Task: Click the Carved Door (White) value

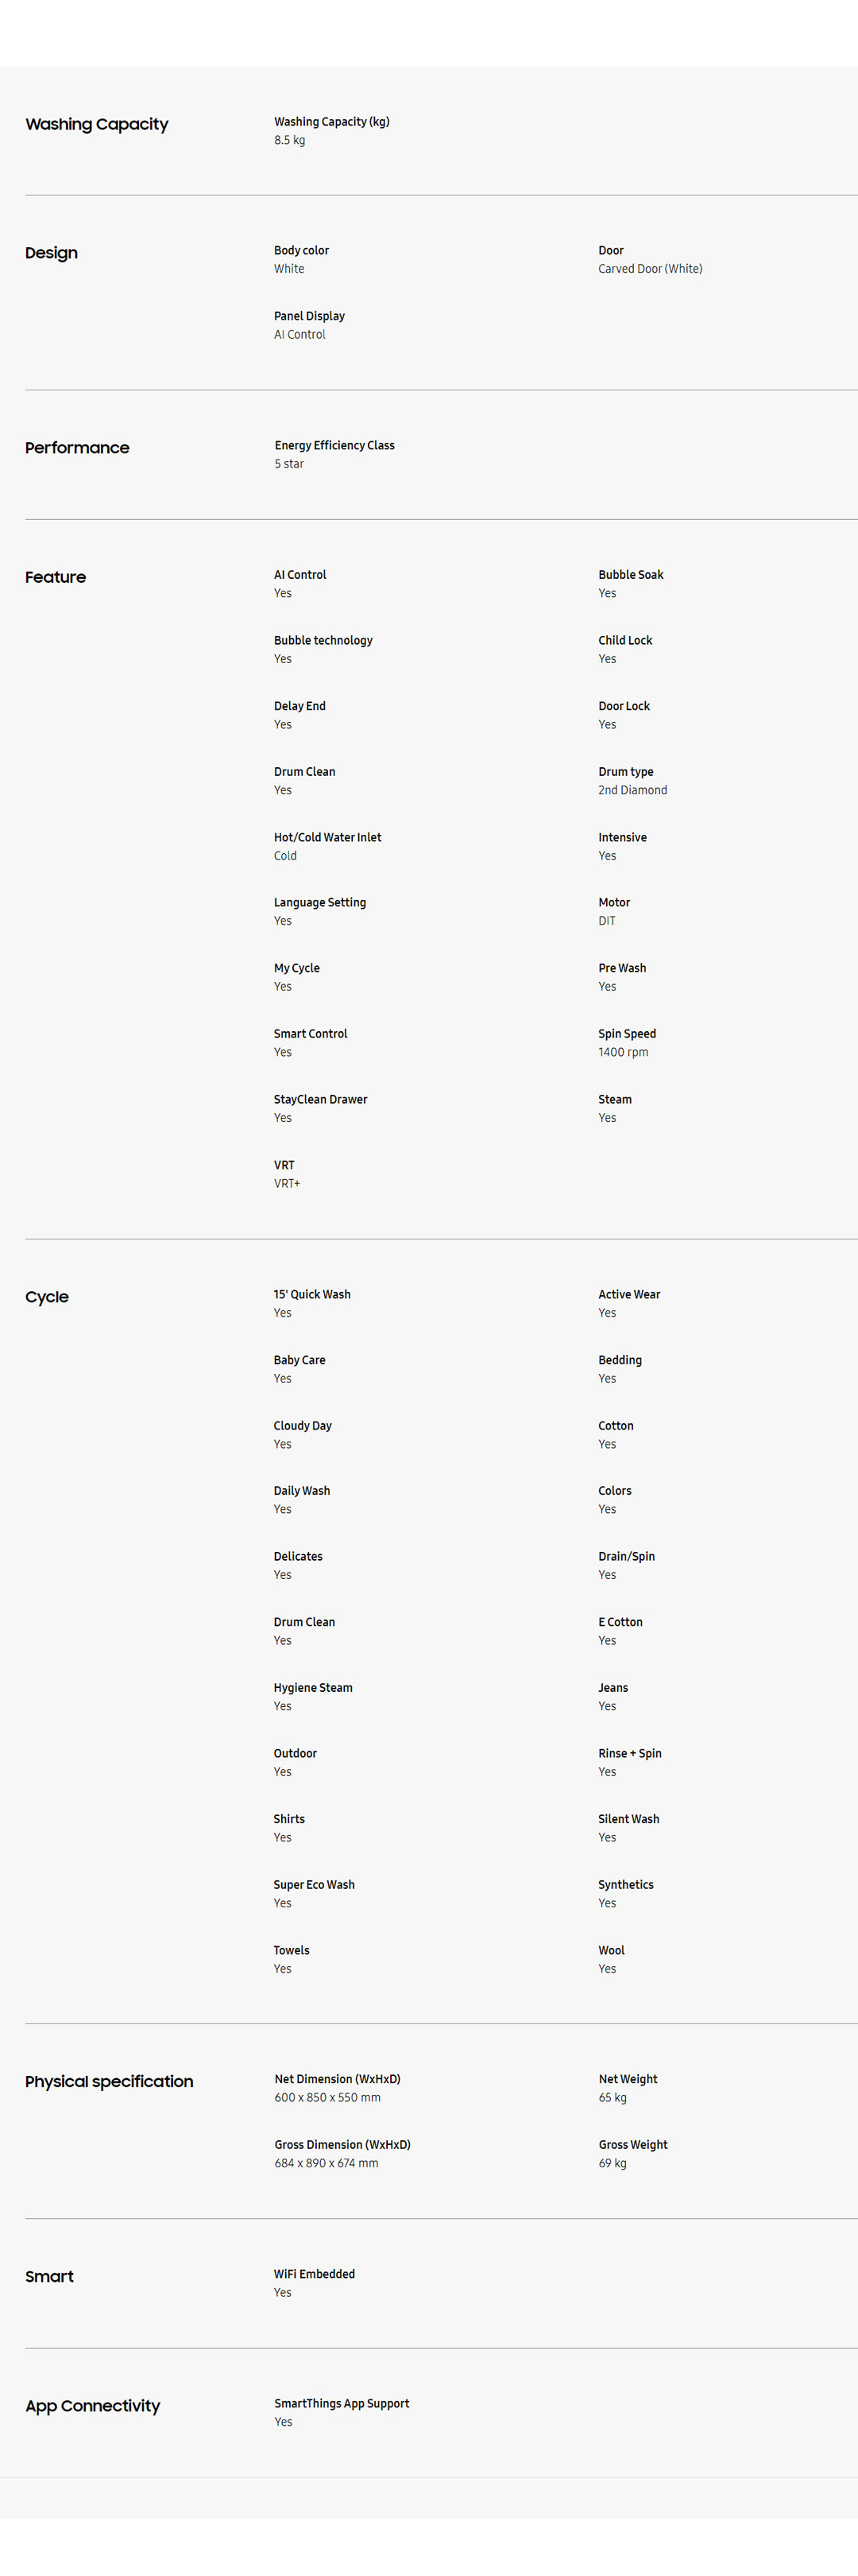Action: pos(649,269)
